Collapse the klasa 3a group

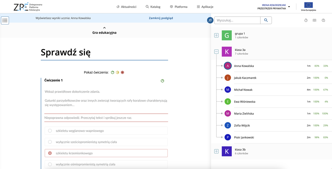[x=216, y=52]
